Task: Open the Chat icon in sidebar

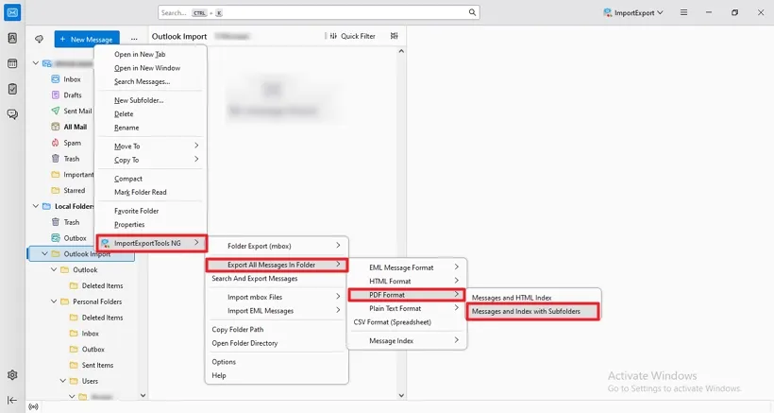Action: tap(12, 114)
